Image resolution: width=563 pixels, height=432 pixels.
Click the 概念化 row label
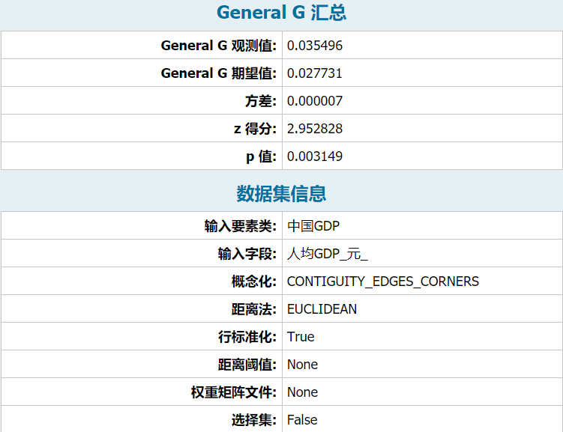[254, 282]
